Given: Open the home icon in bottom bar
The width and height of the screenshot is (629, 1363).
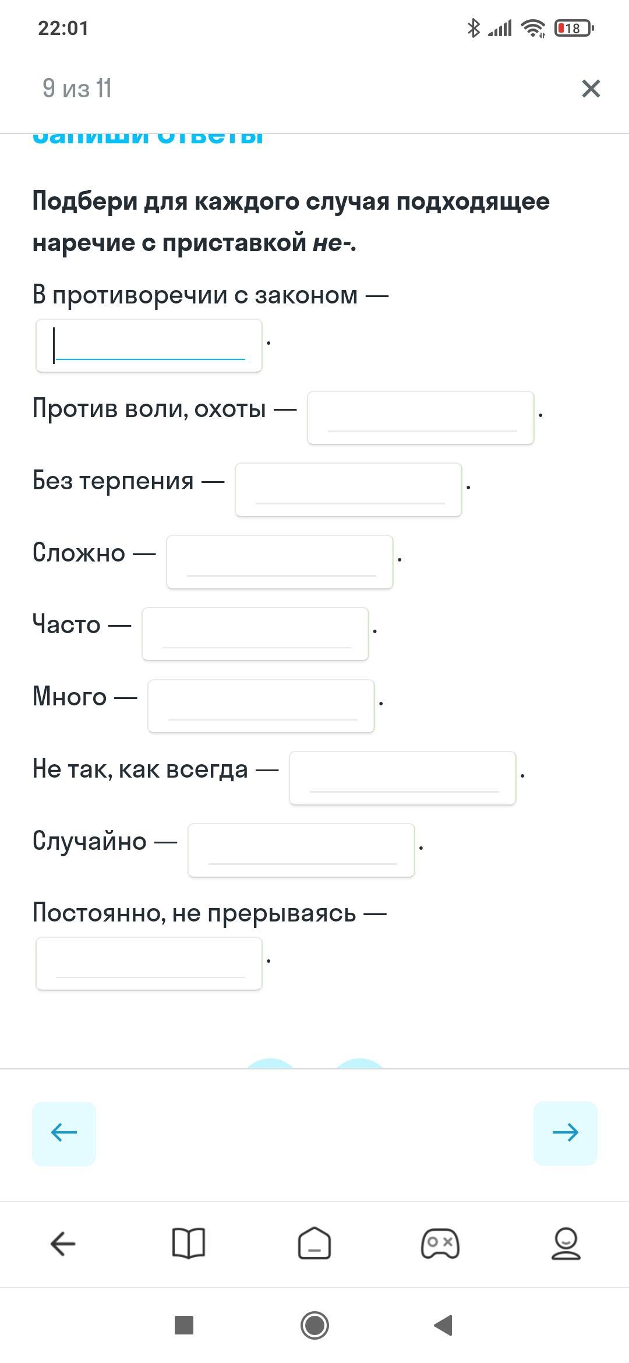Looking at the screenshot, I should pyautogui.click(x=314, y=1244).
